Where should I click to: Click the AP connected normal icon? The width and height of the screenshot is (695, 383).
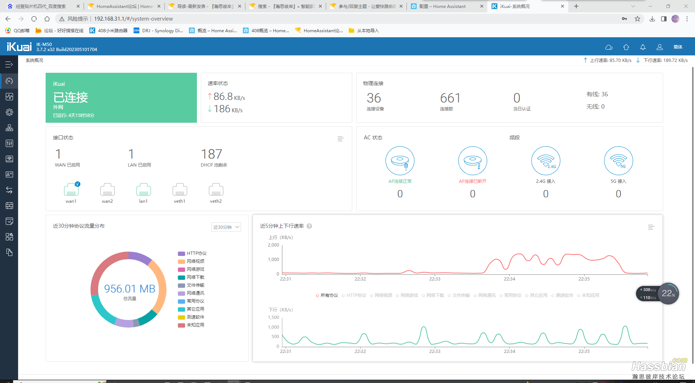400,161
